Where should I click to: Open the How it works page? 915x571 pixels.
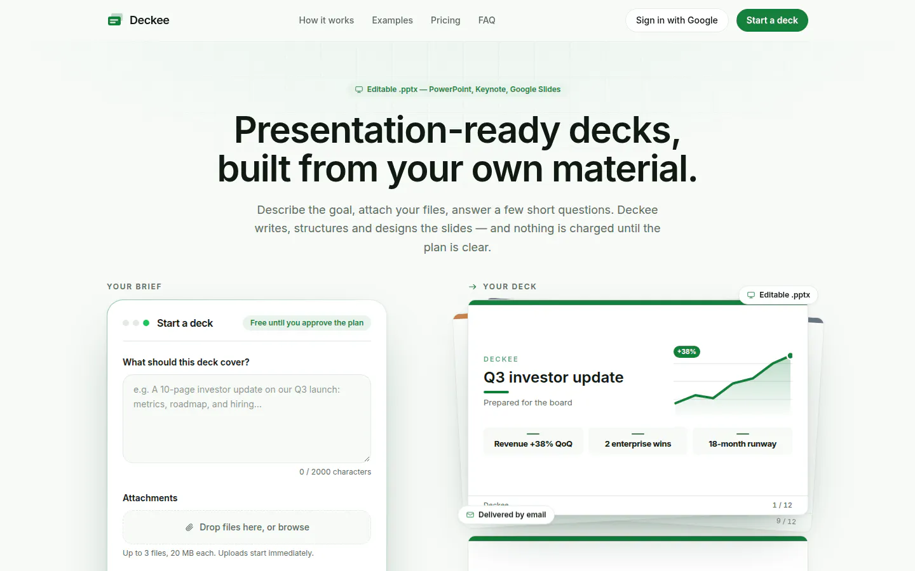pyautogui.click(x=327, y=20)
